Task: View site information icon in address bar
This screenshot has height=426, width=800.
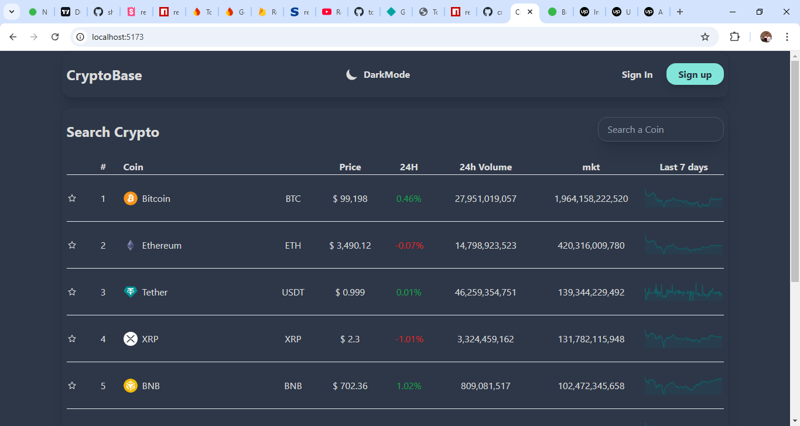Action: tap(81, 37)
